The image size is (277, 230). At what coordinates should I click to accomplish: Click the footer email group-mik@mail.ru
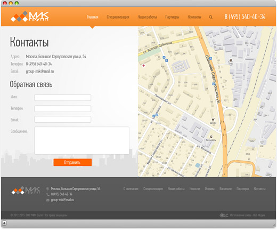(62, 200)
